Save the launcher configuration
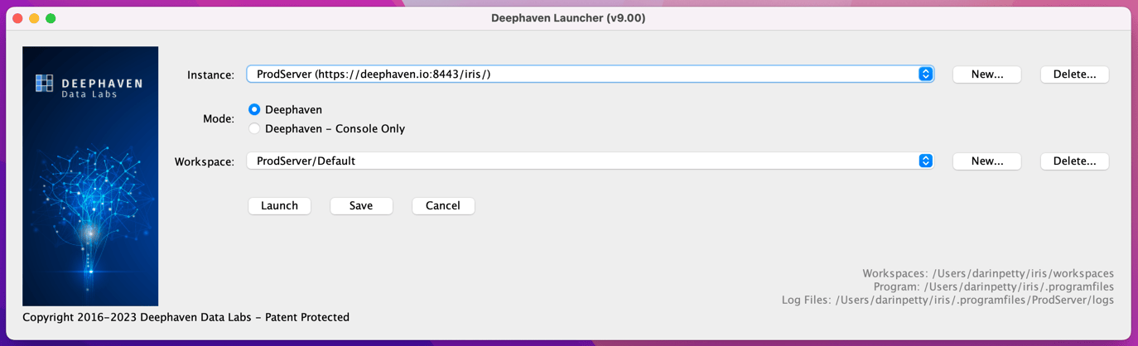1138x346 pixels. tap(361, 206)
